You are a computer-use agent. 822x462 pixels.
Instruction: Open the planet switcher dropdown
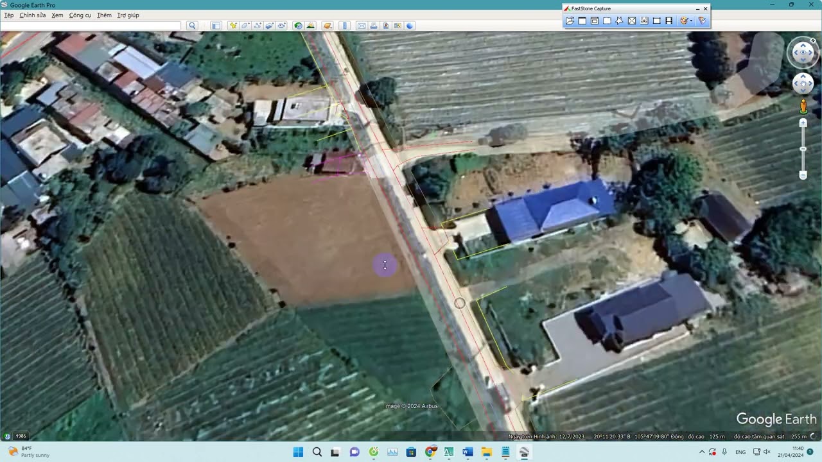(328, 26)
